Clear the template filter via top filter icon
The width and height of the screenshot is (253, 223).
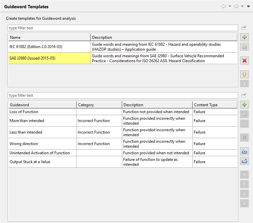click(x=244, y=28)
